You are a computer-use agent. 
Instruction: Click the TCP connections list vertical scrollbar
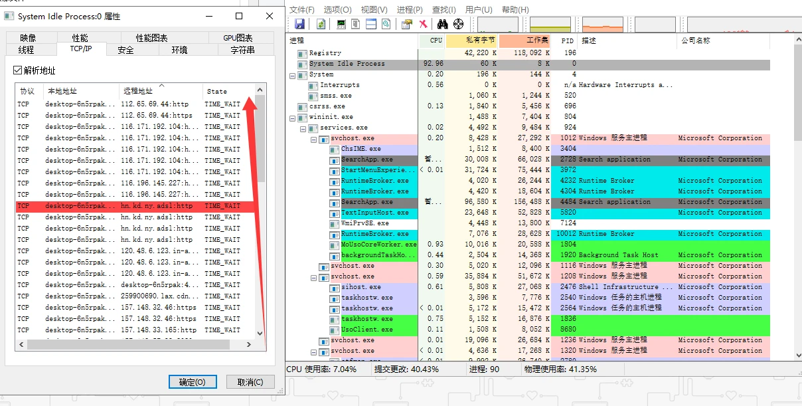[x=260, y=213]
